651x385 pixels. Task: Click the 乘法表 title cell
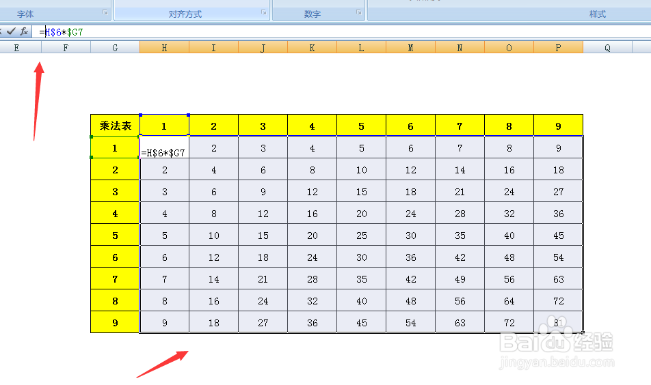(x=115, y=125)
